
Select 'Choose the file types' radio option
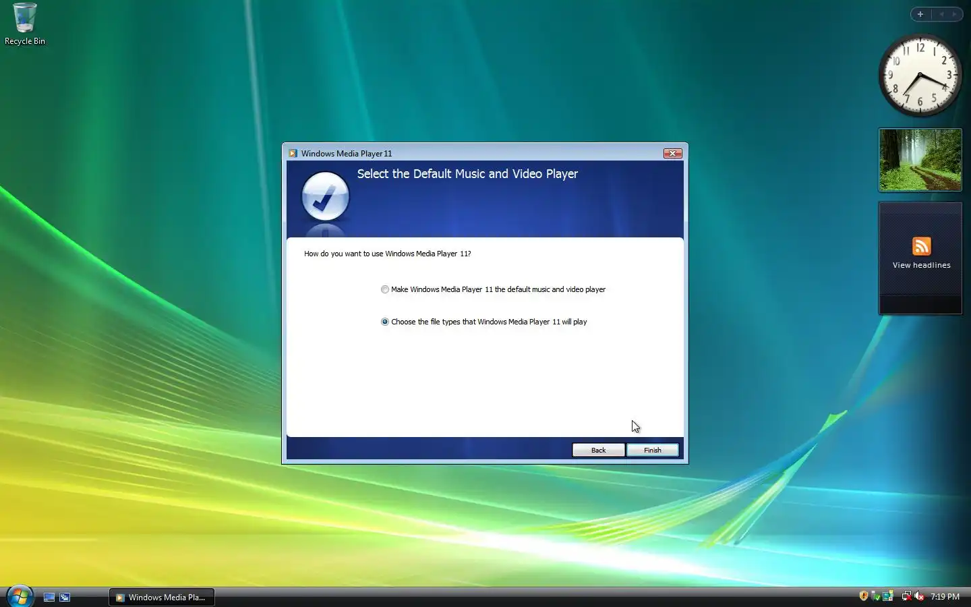[x=483, y=322]
